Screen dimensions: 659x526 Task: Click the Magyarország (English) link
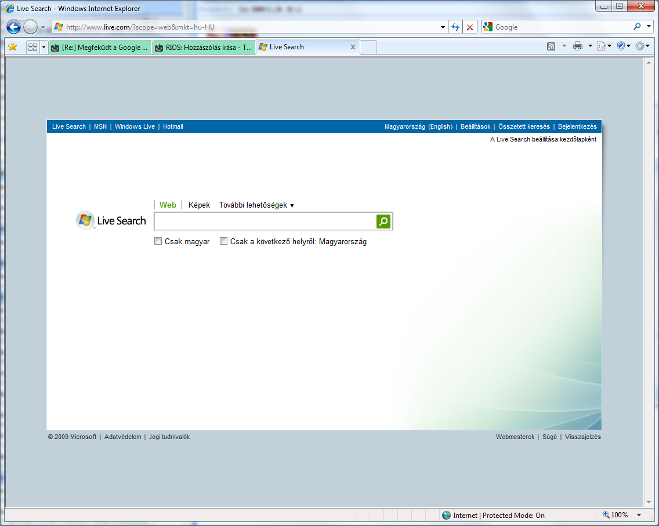[419, 126]
